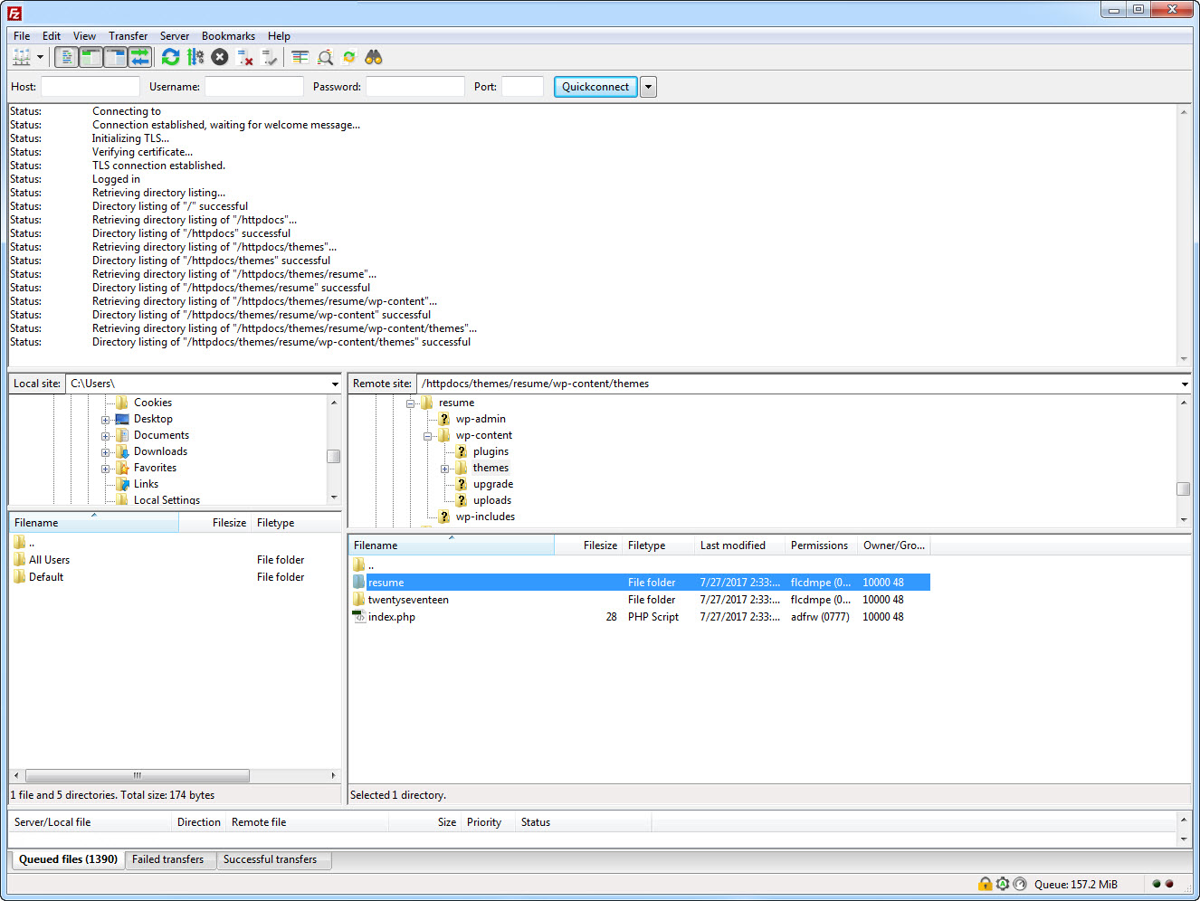The image size is (1200, 901).
Task: Toggle local directory tree display
Action: pos(91,57)
